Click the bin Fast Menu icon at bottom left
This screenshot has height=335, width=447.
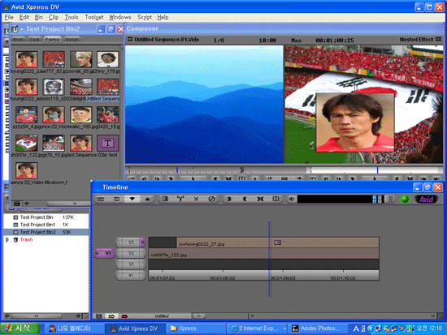pos(16,204)
